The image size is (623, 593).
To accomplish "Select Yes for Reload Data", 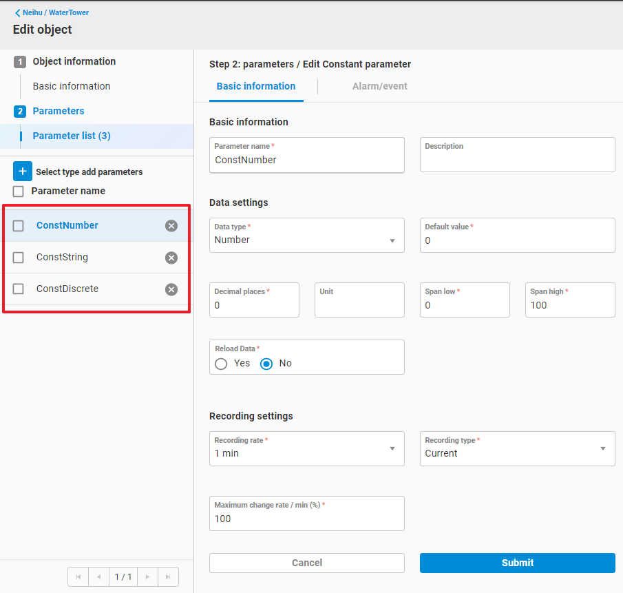I will coord(221,364).
